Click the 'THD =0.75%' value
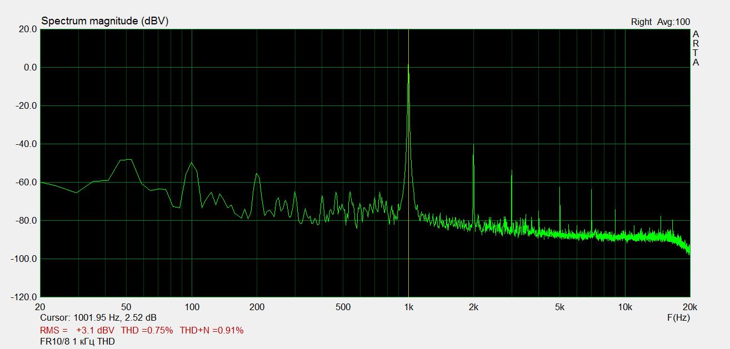Screen dimensions: 730x349 coord(147,330)
